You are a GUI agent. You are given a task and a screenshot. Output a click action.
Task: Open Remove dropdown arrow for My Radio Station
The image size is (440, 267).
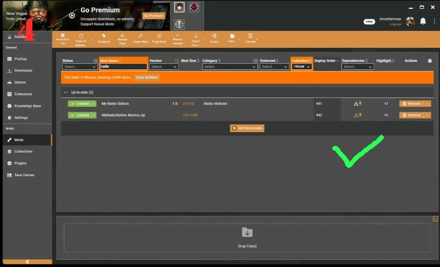[x=427, y=103]
